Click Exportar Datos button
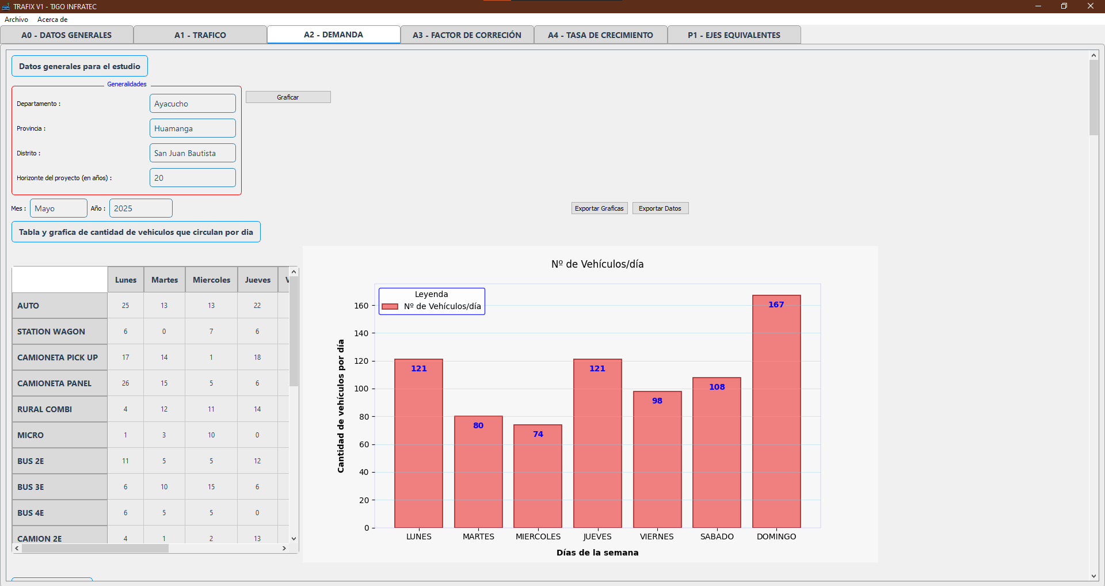The height and width of the screenshot is (586, 1105). 660,208
